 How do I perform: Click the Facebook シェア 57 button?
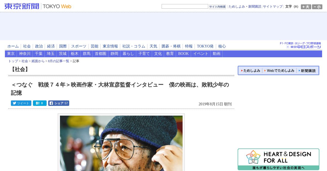pos(59,103)
